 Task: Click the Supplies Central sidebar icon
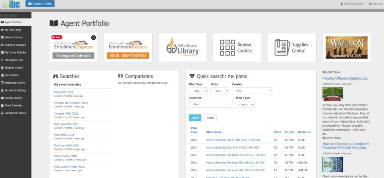[2, 68]
